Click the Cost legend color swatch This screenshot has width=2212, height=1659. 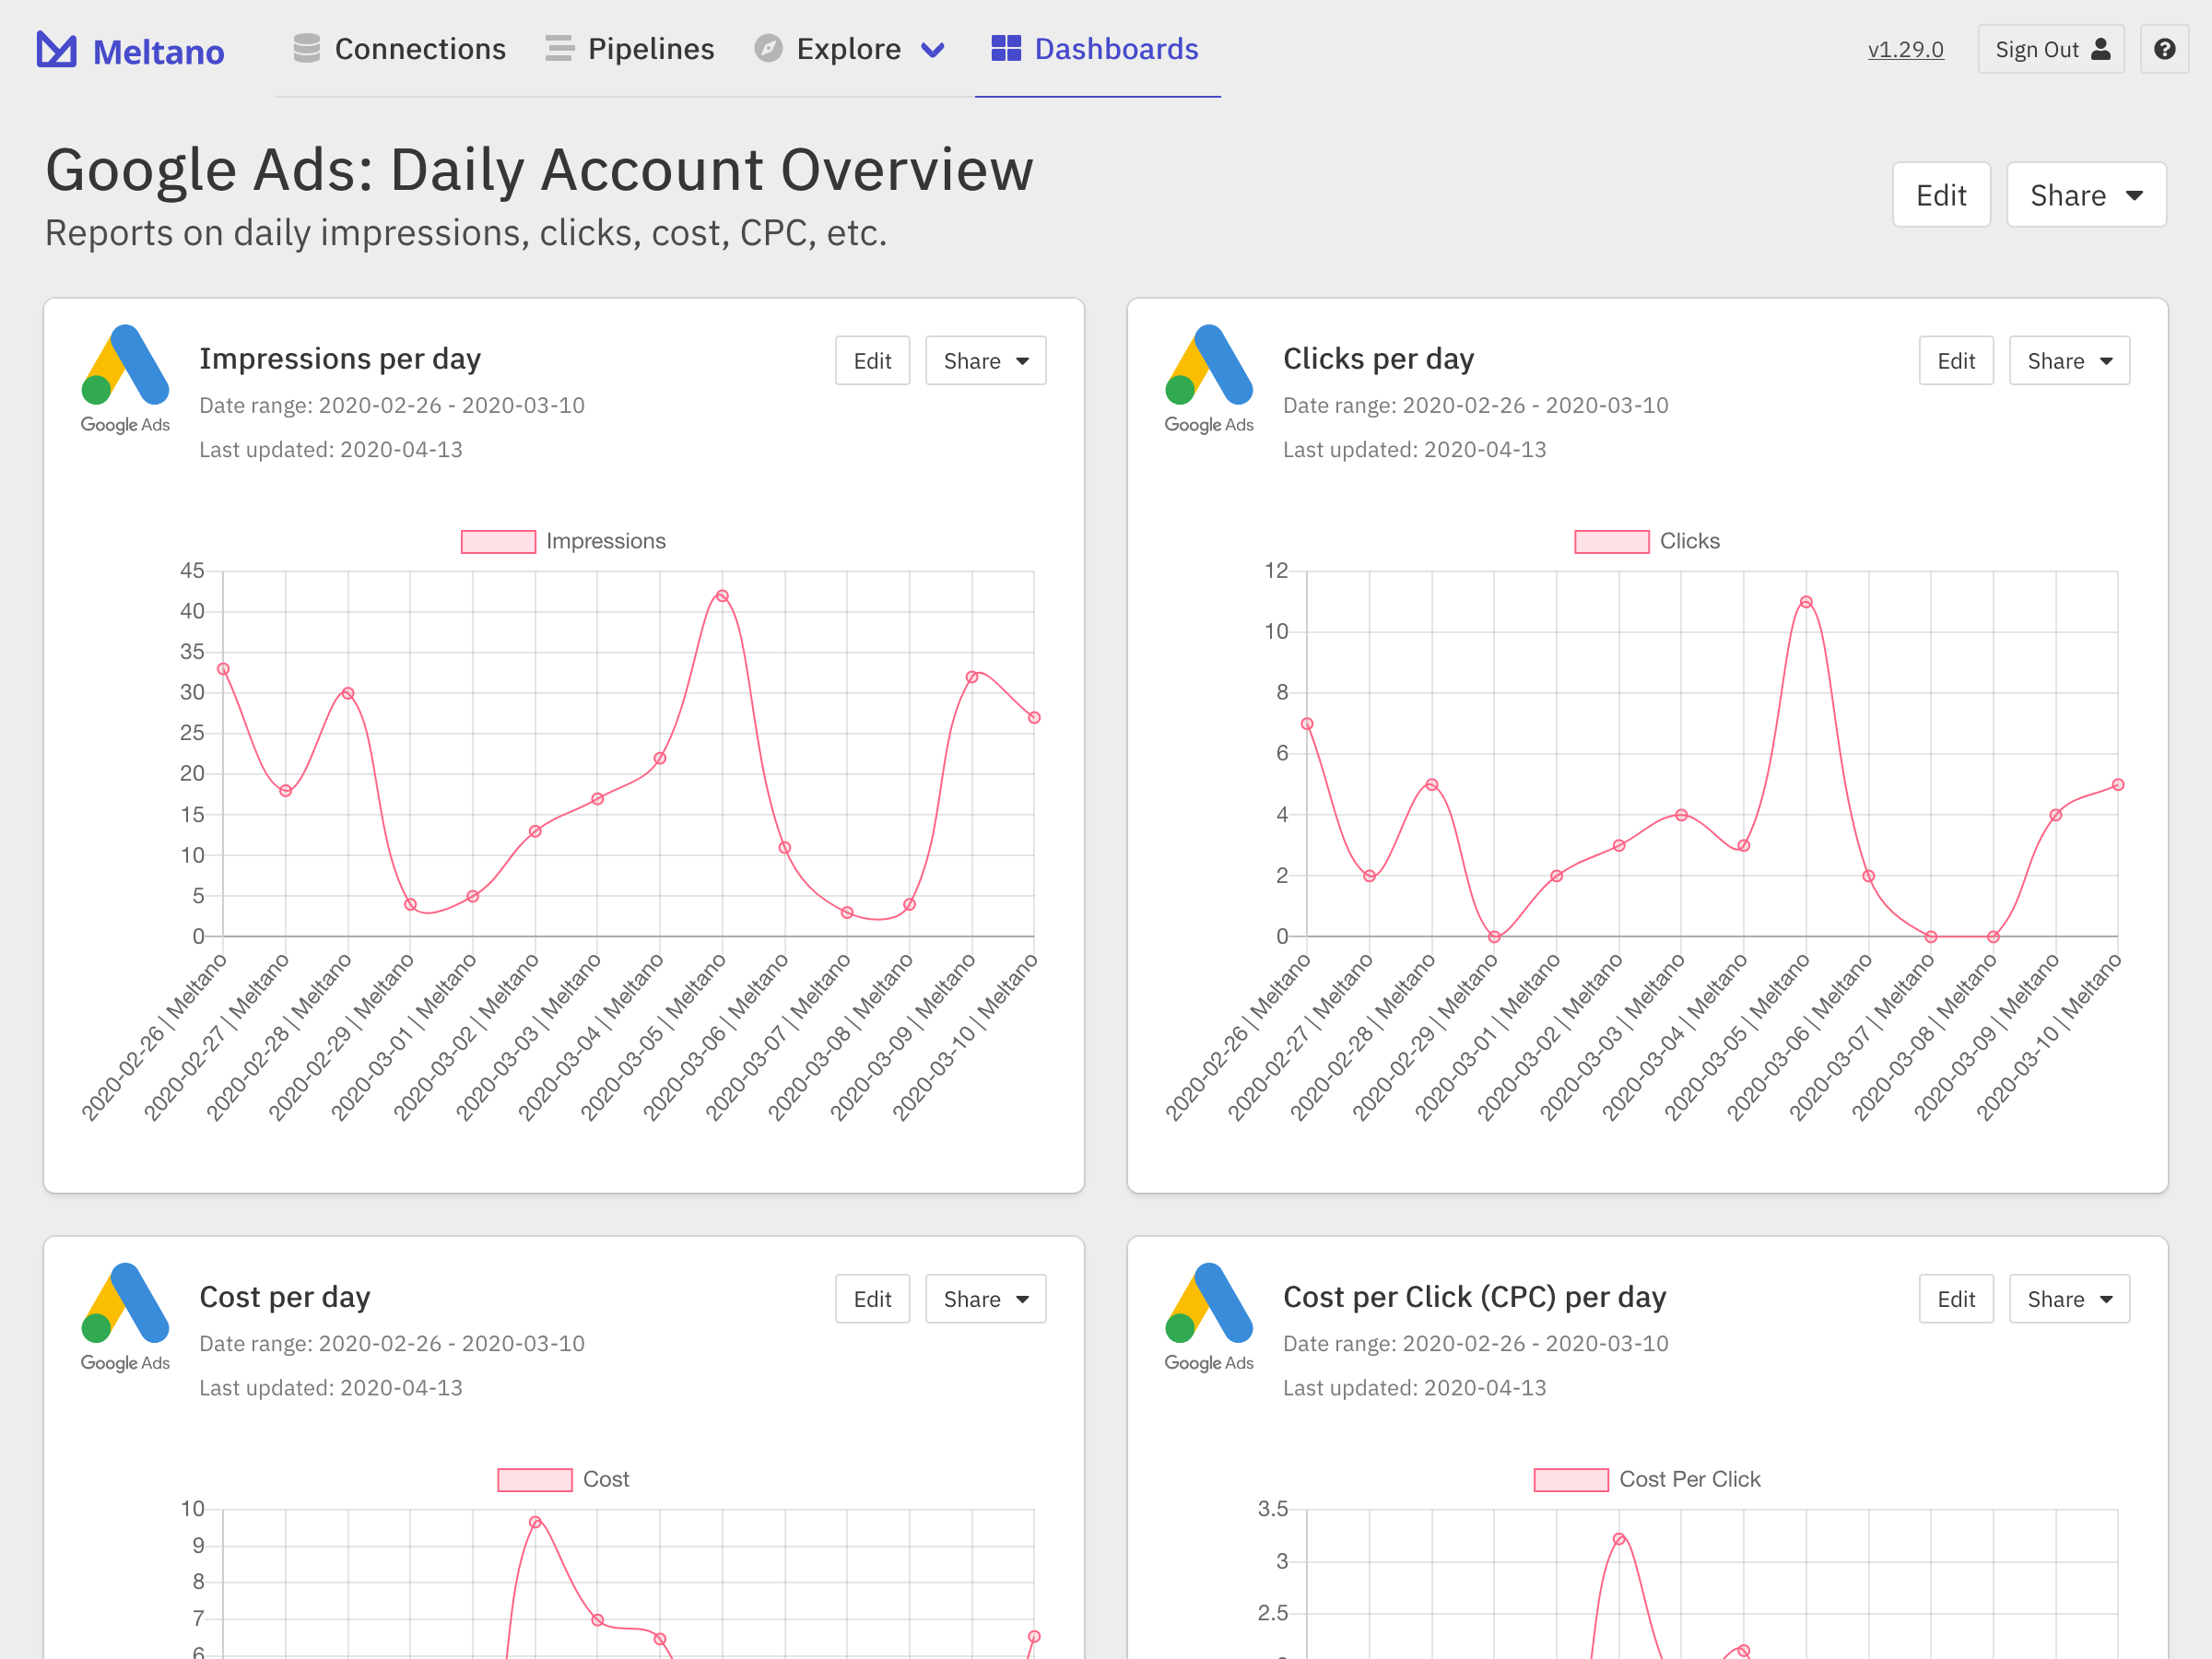(535, 1479)
